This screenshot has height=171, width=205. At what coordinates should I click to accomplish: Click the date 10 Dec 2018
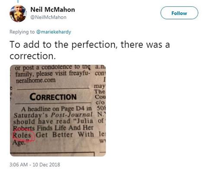click(x=46, y=165)
